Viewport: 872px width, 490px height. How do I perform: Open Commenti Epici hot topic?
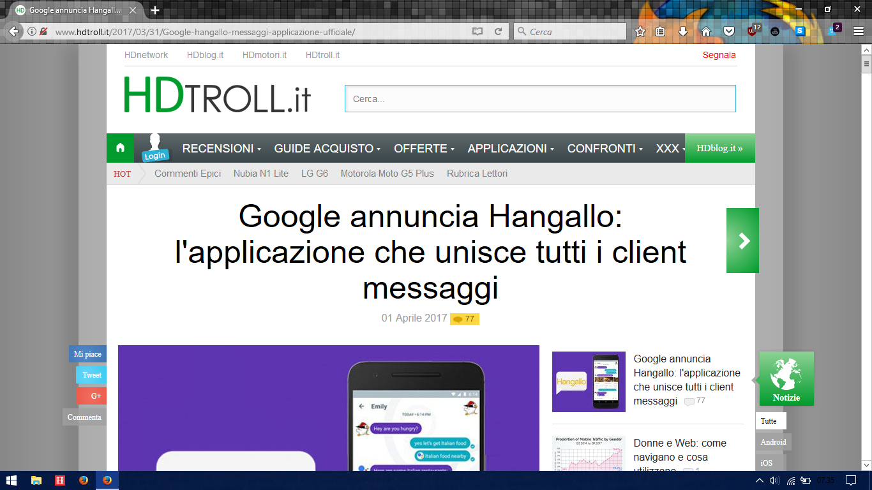tap(188, 174)
